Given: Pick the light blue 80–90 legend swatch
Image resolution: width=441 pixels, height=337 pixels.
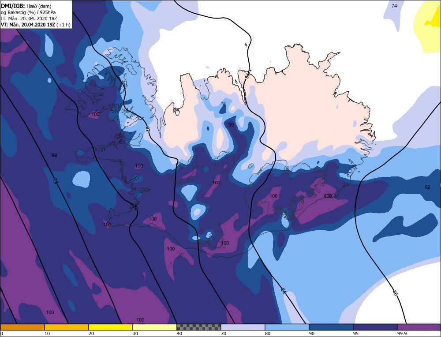Looking at the screenshot, I should 287,327.
